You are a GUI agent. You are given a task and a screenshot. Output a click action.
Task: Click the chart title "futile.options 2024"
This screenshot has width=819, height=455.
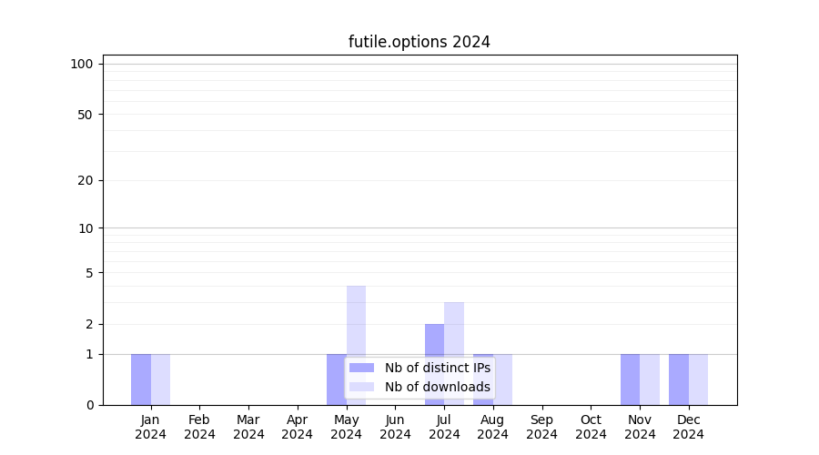[x=419, y=42]
